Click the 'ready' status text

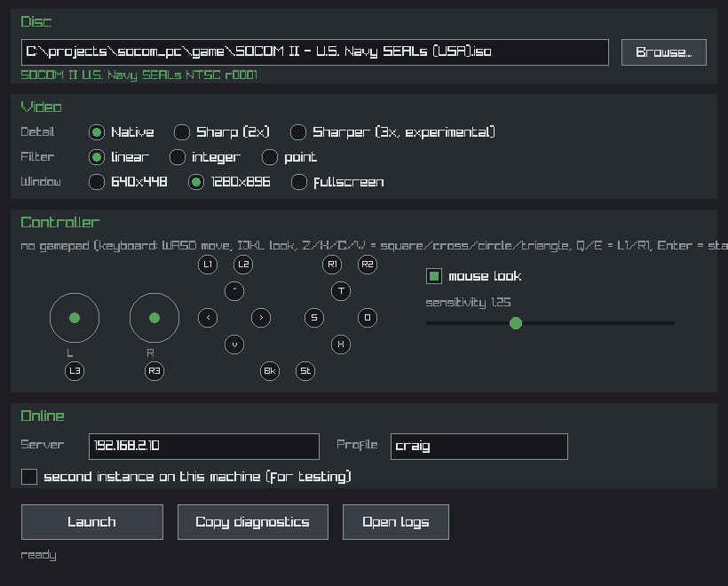point(38,555)
